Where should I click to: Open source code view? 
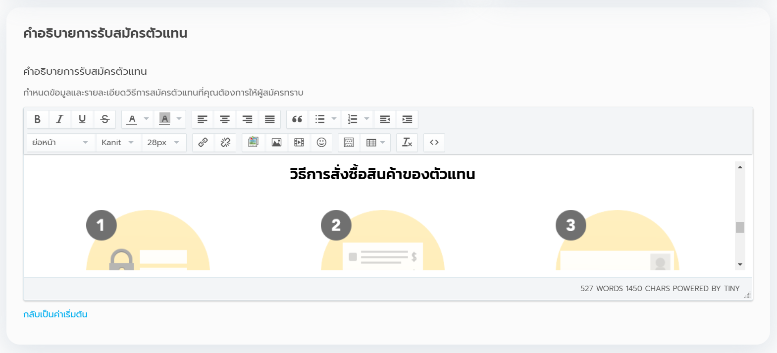click(434, 143)
